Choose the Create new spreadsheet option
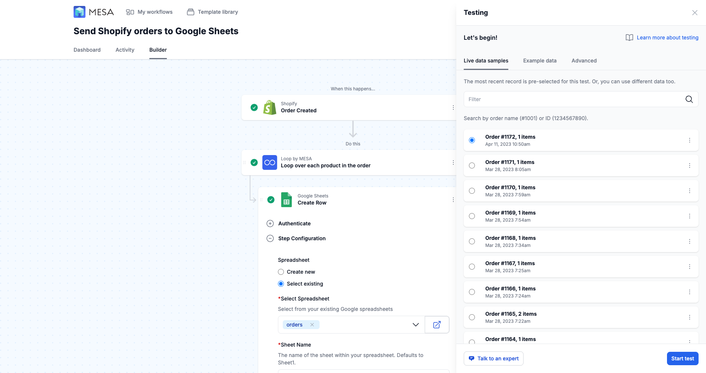This screenshot has height=373, width=706. click(x=281, y=272)
